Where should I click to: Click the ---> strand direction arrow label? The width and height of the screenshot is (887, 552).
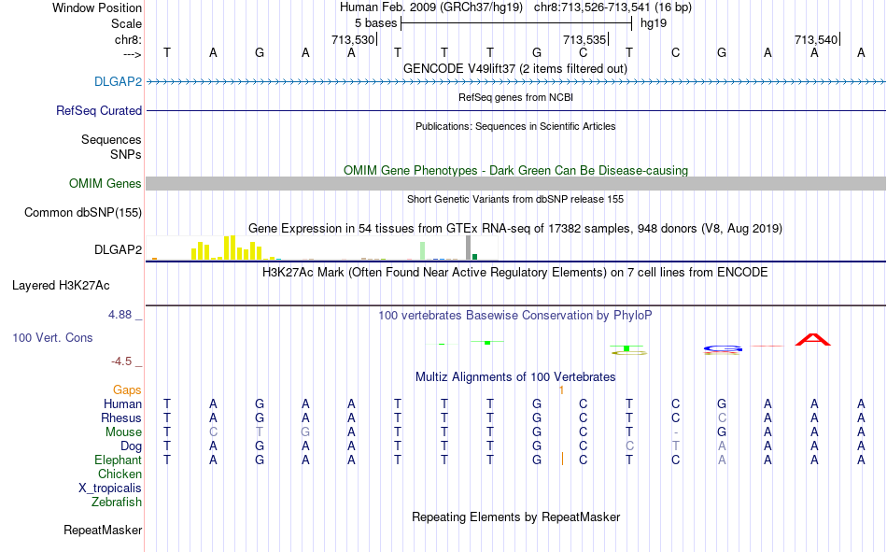point(132,54)
